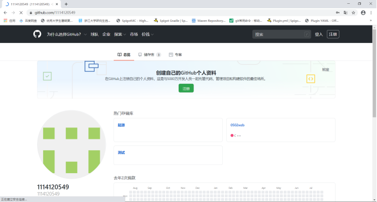Click the site lock icon in address bar
Screen dimensions: 377x202
click(x=31, y=13)
